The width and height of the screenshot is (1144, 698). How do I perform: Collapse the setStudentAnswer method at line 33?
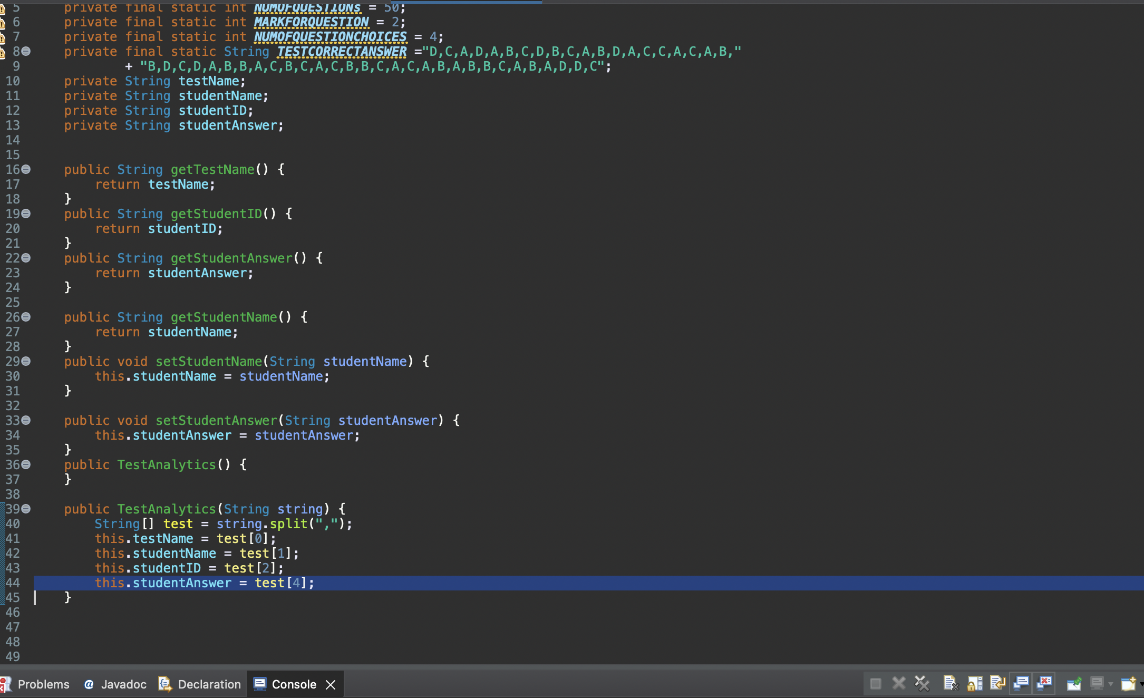pos(26,420)
